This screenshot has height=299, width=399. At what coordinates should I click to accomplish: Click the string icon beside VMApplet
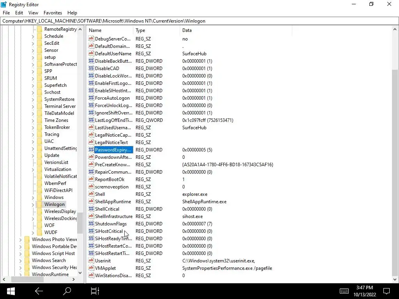click(91, 268)
